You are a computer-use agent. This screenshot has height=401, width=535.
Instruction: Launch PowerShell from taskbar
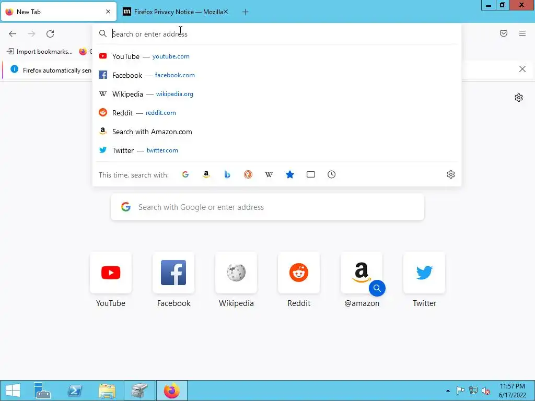(75, 391)
